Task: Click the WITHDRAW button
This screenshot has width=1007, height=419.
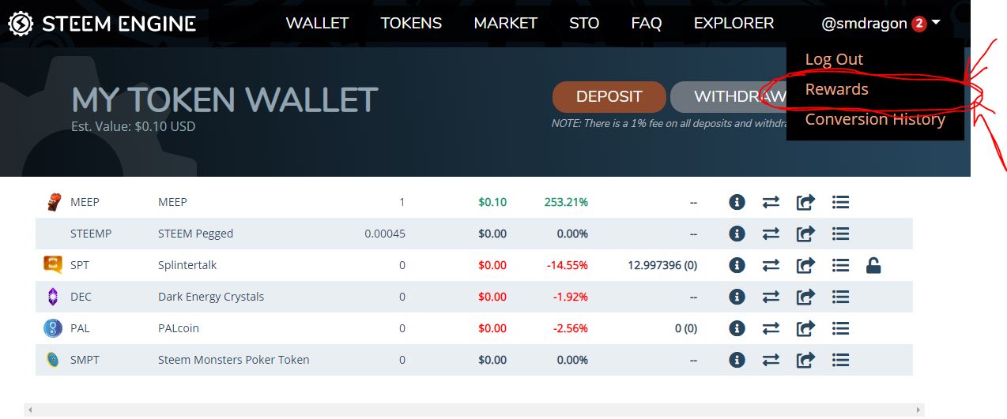Action: 728,97
